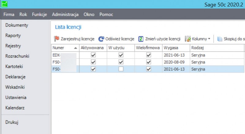Open the Administracja menu

pyautogui.click(x=65, y=14)
